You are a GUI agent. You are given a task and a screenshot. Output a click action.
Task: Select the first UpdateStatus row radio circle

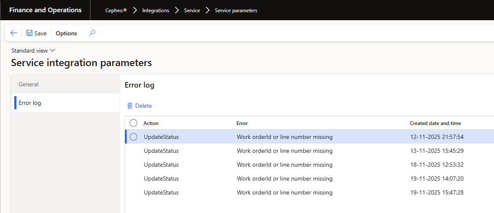pyautogui.click(x=133, y=137)
